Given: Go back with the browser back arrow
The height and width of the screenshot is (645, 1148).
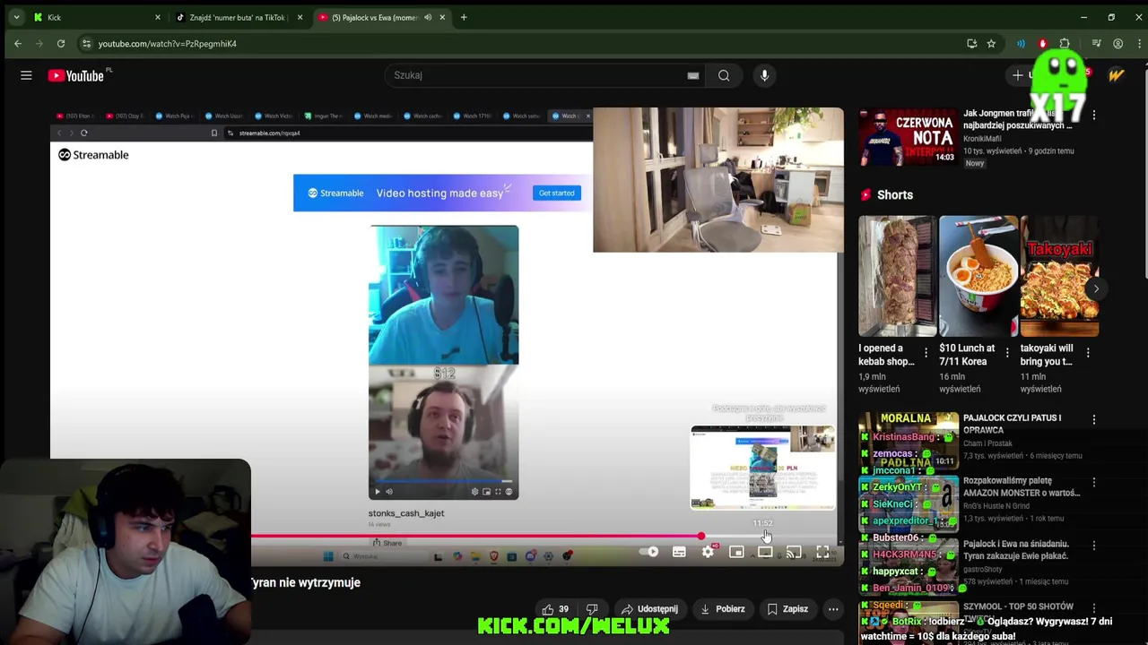Looking at the screenshot, I should click(18, 43).
